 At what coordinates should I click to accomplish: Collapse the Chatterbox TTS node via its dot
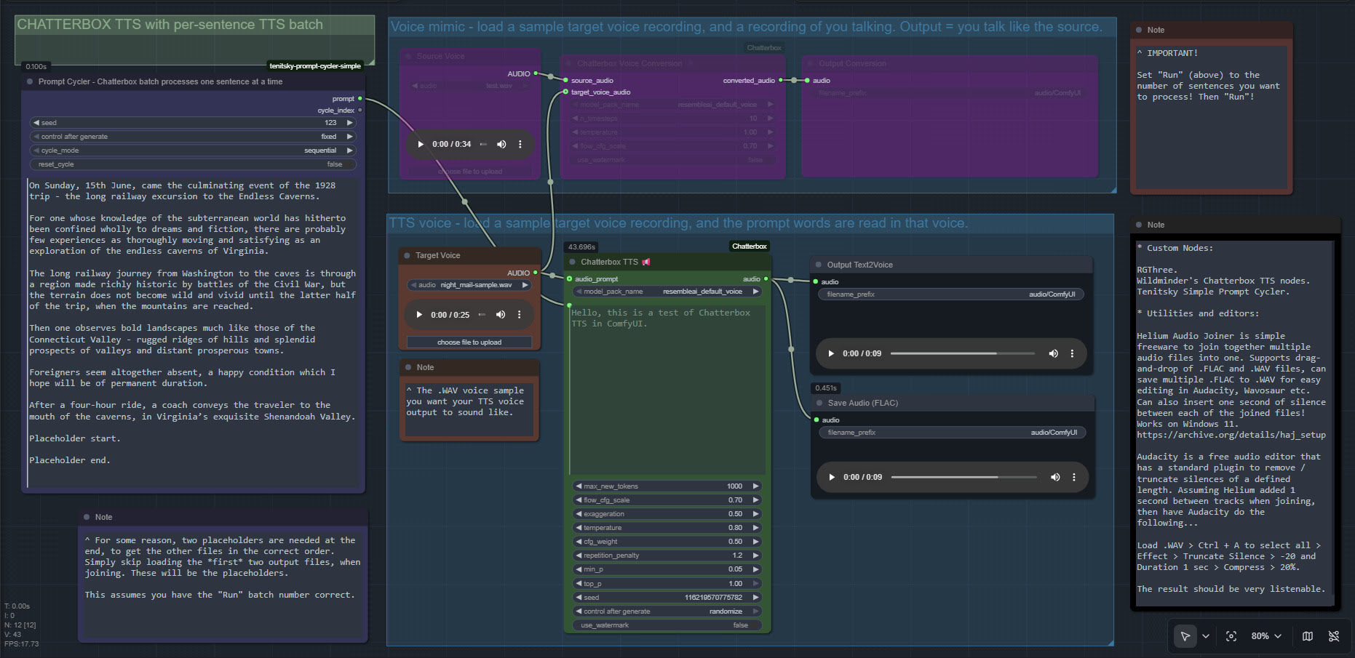tap(571, 262)
